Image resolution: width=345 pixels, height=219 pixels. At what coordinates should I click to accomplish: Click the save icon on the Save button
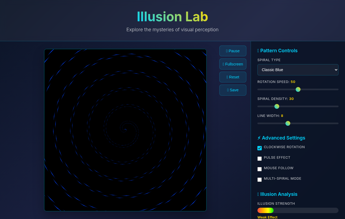[x=228, y=90]
